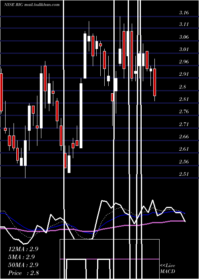Click the 12MA : 2.9 reading
199x279 pixels.
[23, 249]
